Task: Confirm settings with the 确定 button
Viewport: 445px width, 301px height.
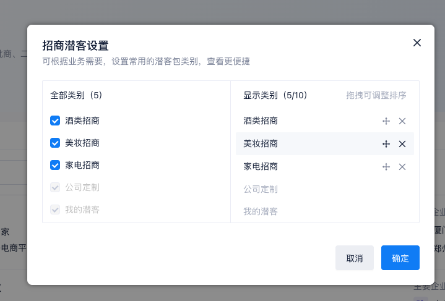Action: 400,258
